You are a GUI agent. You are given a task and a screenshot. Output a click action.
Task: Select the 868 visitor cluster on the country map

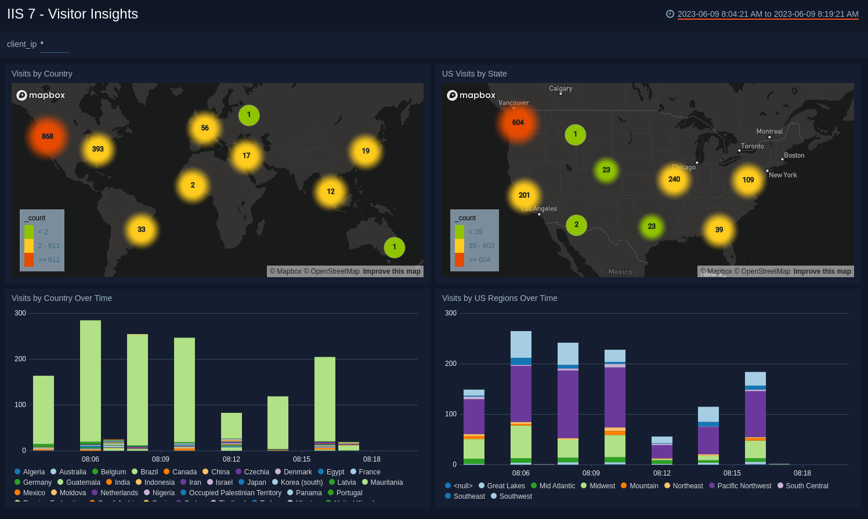[47, 137]
